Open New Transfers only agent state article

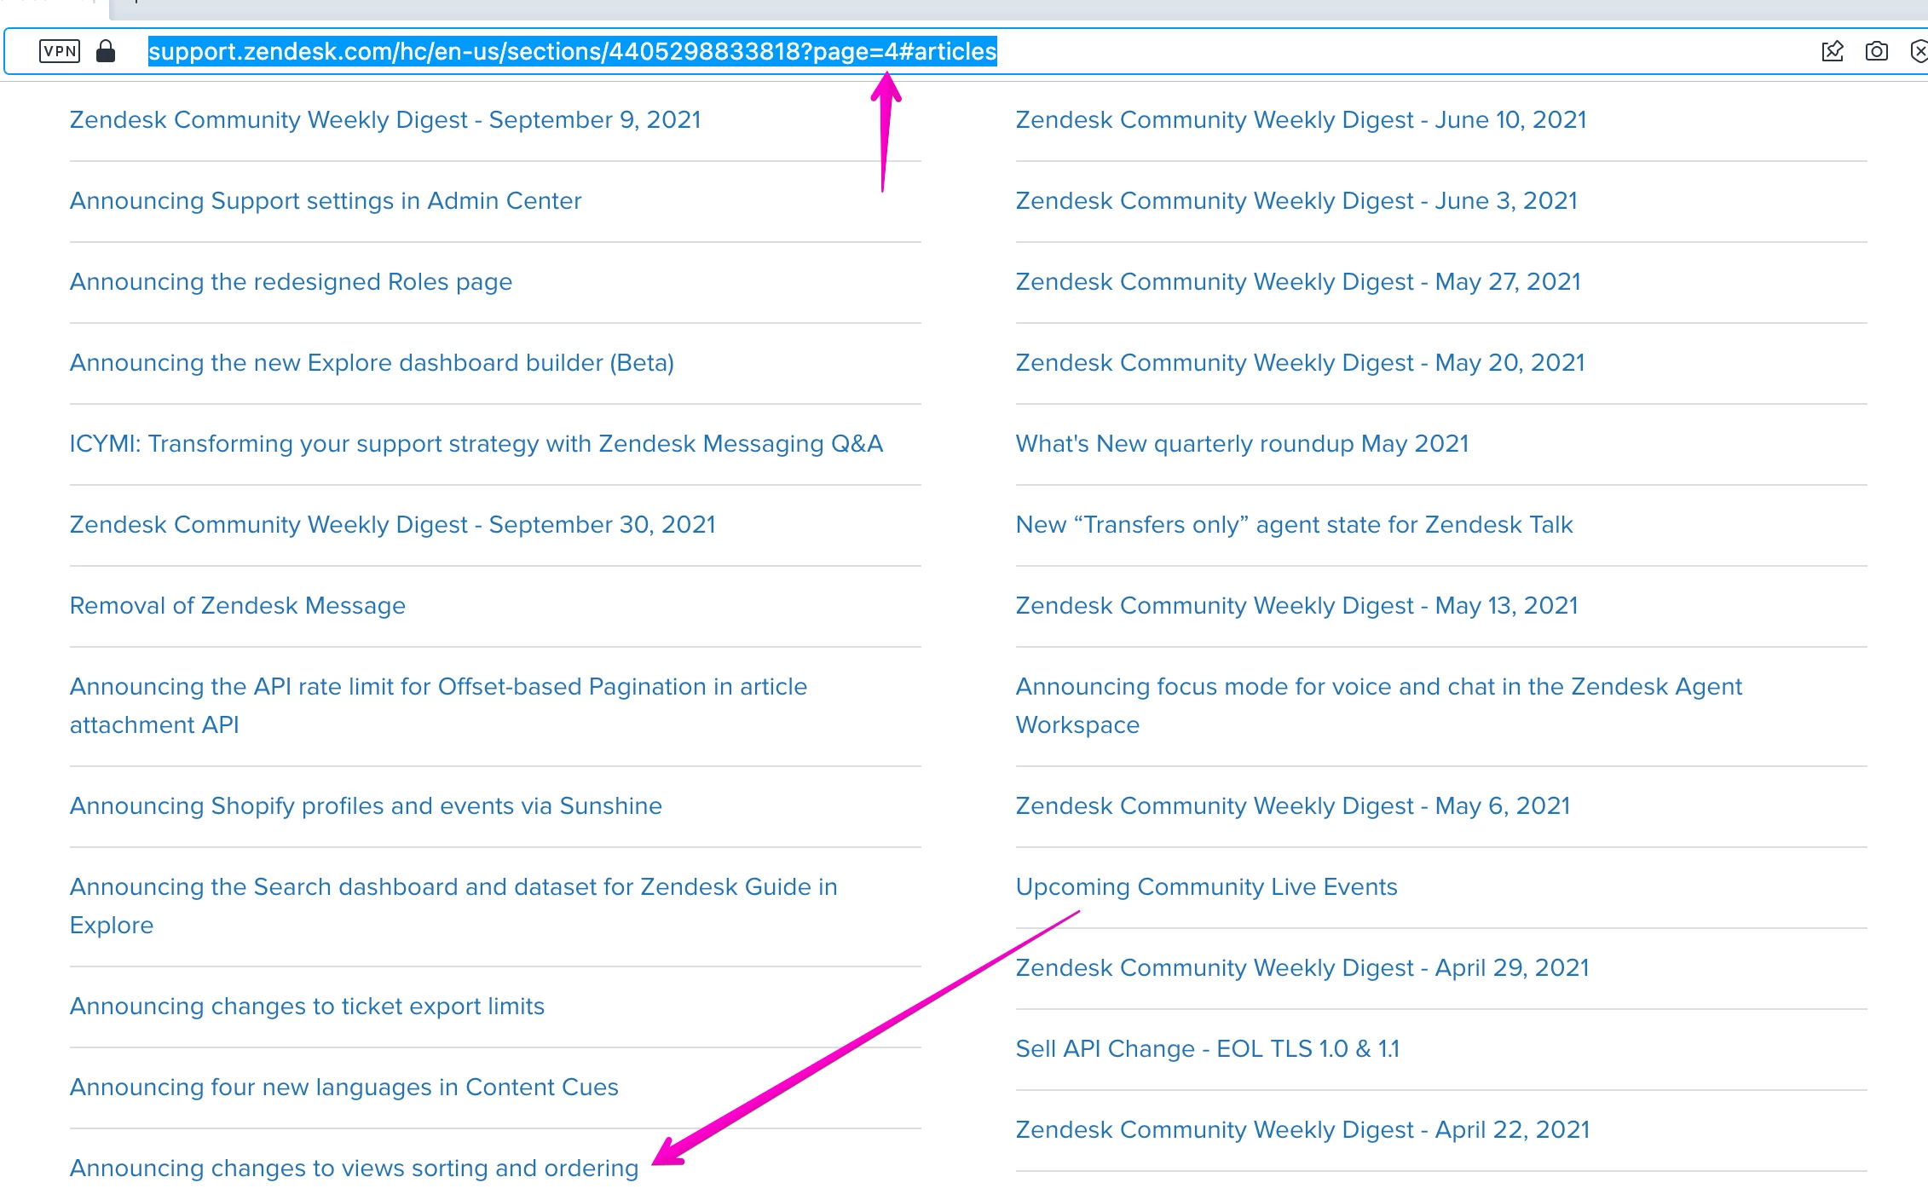1294,524
